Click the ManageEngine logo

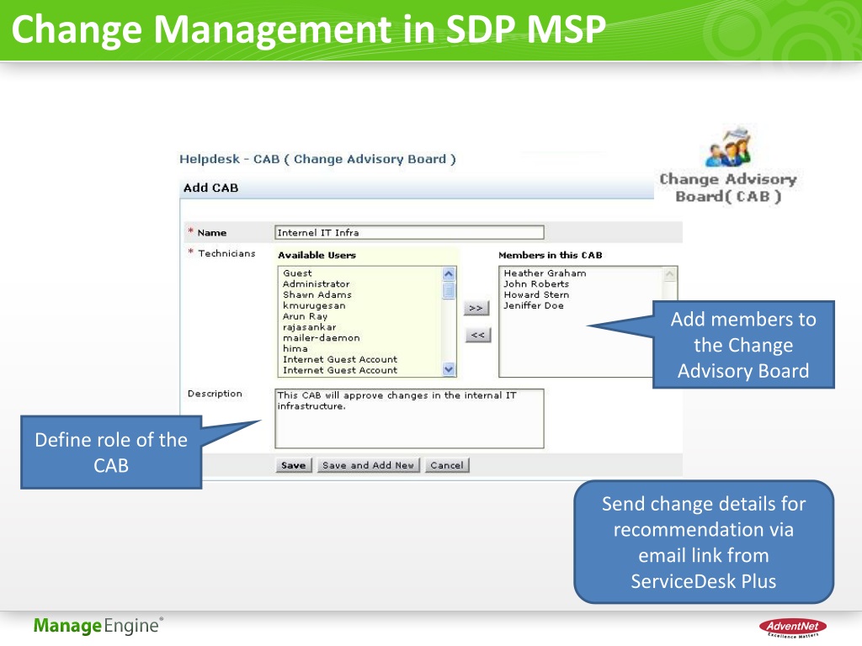coord(98,626)
